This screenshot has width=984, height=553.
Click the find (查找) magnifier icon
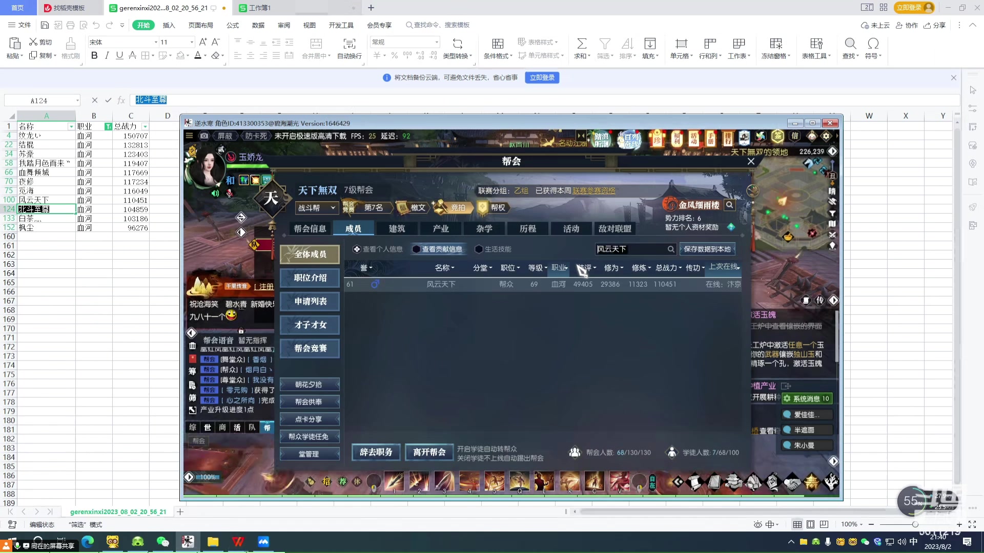pyautogui.click(x=850, y=44)
